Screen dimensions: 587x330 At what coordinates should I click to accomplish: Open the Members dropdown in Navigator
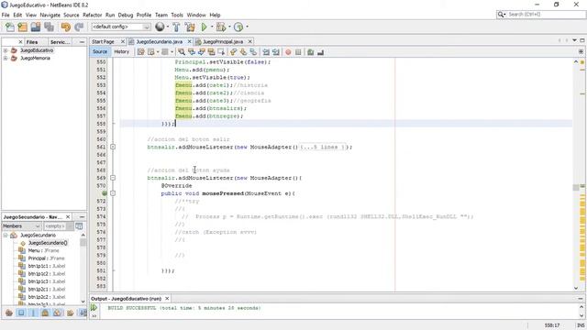tap(21, 226)
